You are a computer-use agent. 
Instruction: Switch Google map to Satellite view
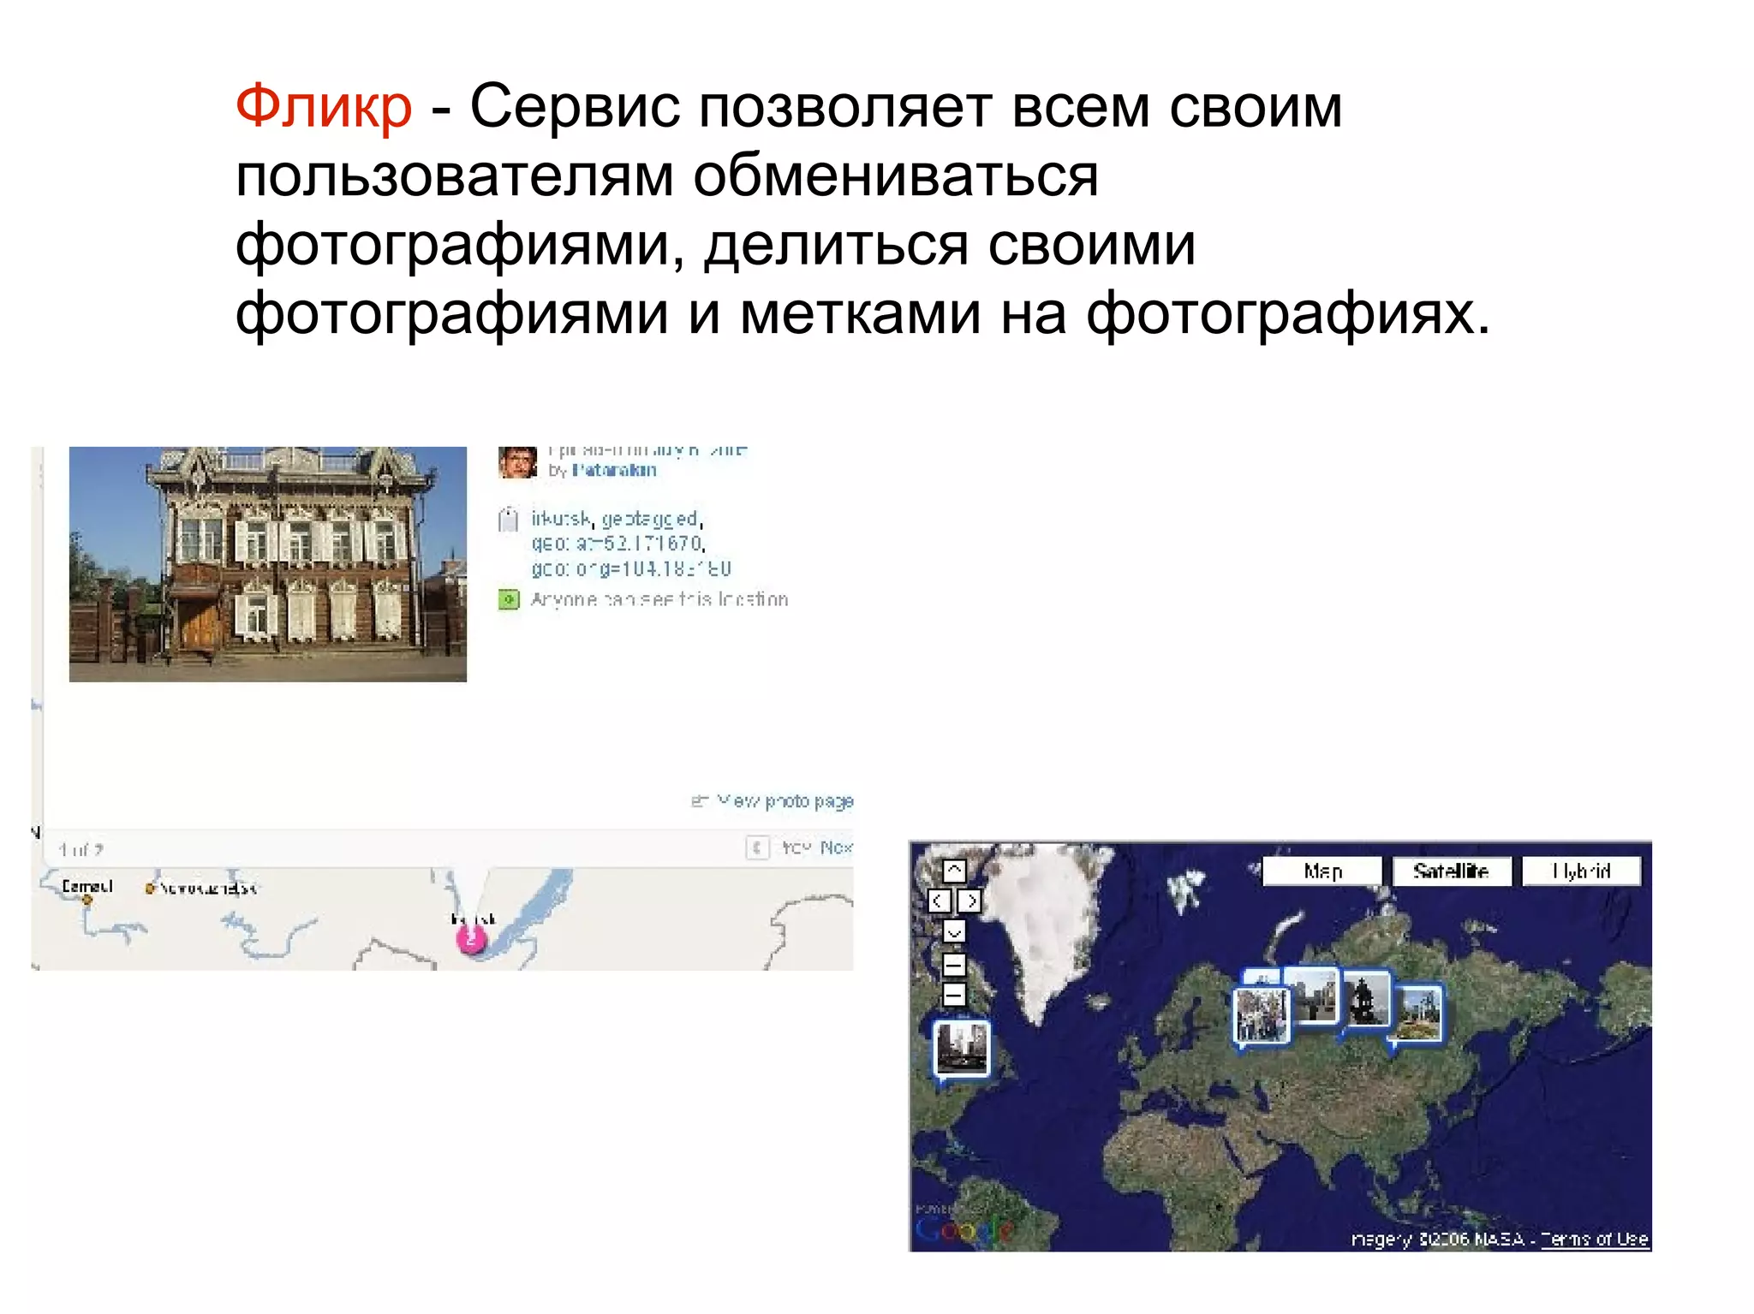pyautogui.click(x=1451, y=871)
